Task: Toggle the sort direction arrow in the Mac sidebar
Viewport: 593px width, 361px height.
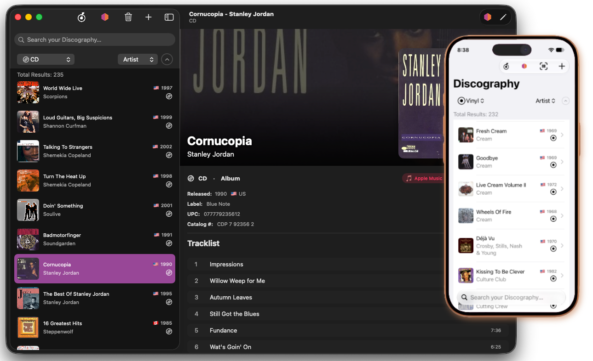Action: coord(167,59)
